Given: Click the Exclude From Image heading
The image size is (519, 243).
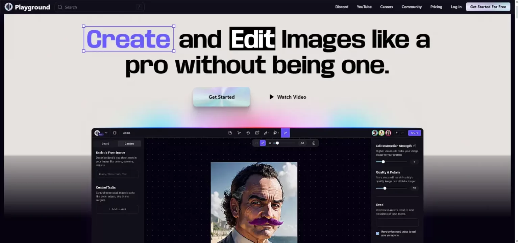Looking at the screenshot, I should [x=110, y=153].
